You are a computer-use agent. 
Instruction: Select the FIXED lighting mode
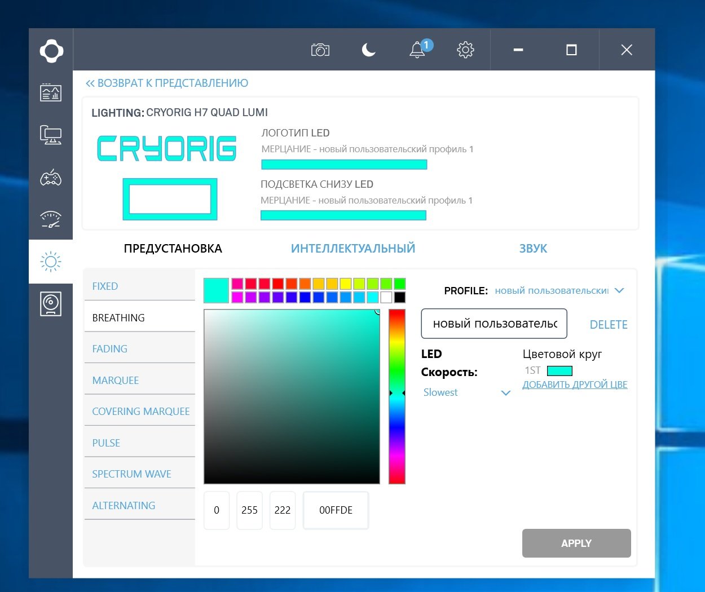tap(139, 286)
